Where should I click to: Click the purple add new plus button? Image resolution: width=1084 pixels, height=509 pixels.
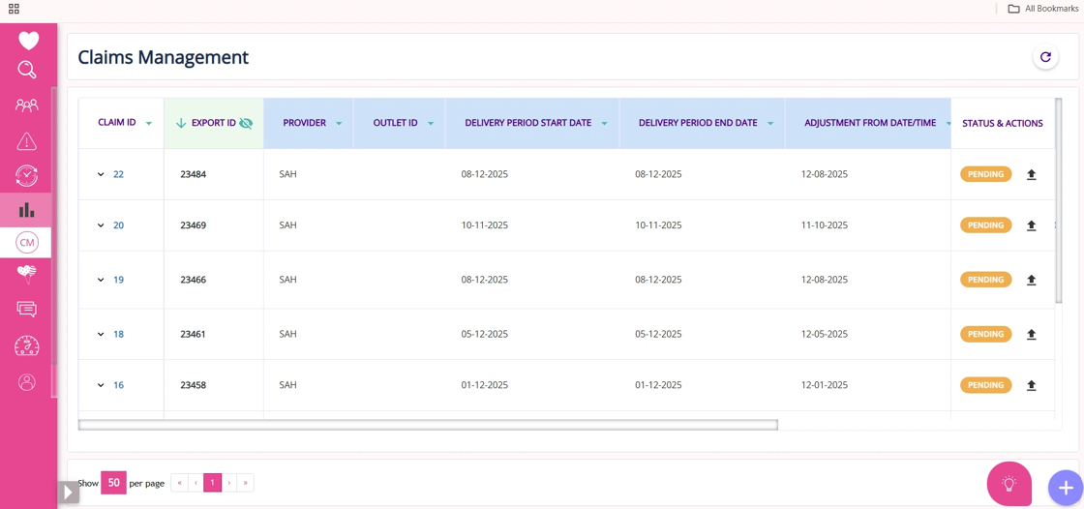(1066, 488)
